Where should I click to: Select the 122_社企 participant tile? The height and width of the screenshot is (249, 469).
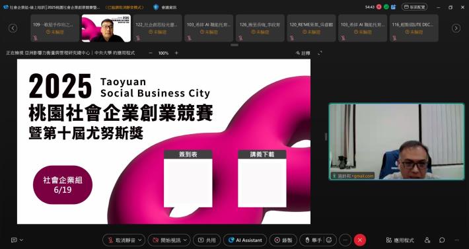point(158,28)
